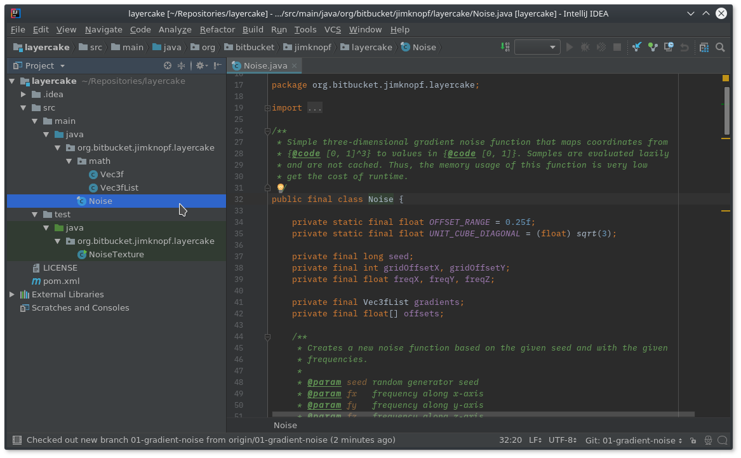
Task: Click the Hector inspector icon in status bar
Action: [x=708, y=440]
